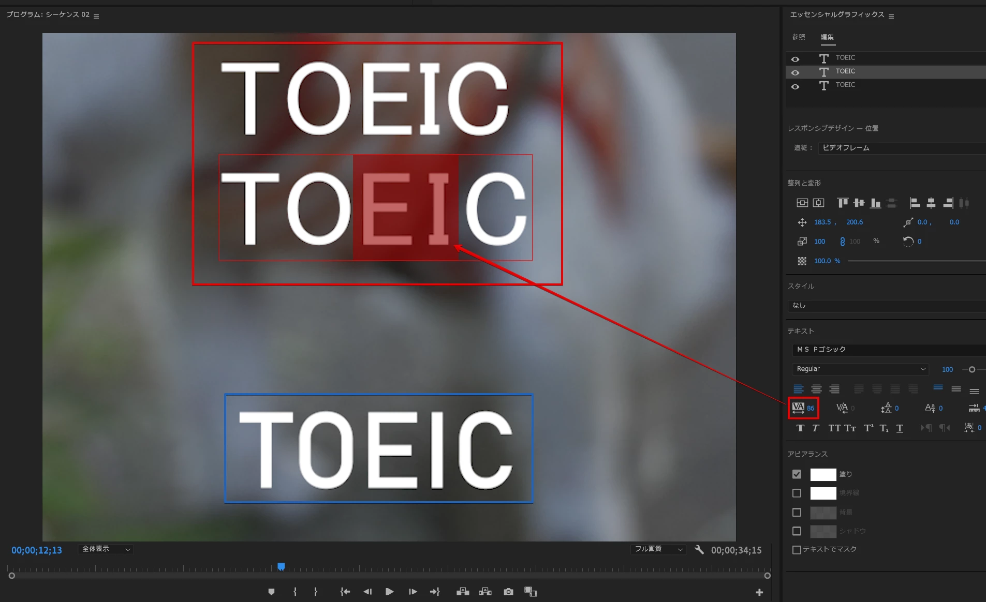This screenshot has height=602, width=986.
Task: Uncheck the 塗り fill checkbox
Action: click(797, 474)
